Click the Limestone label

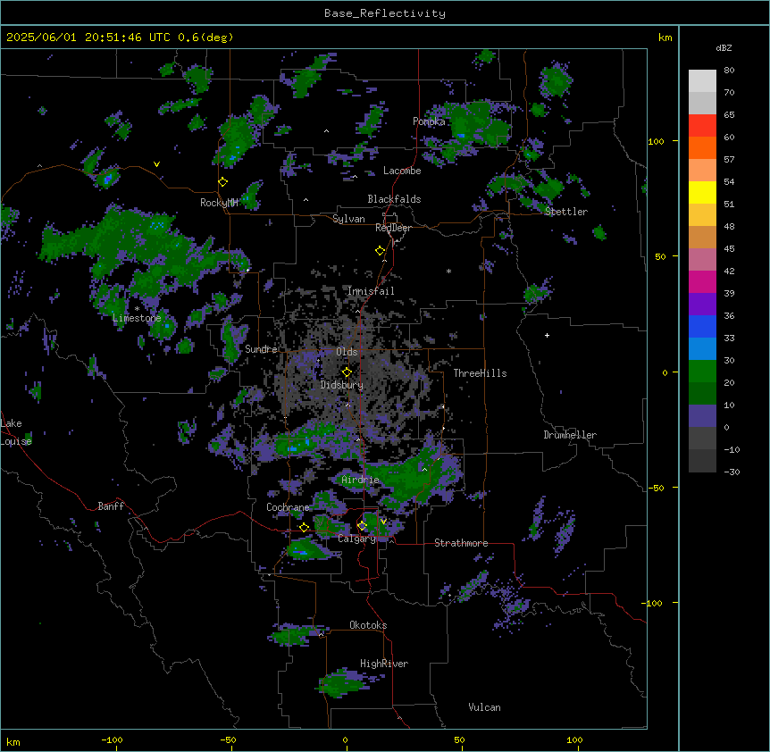[x=137, y=318]
